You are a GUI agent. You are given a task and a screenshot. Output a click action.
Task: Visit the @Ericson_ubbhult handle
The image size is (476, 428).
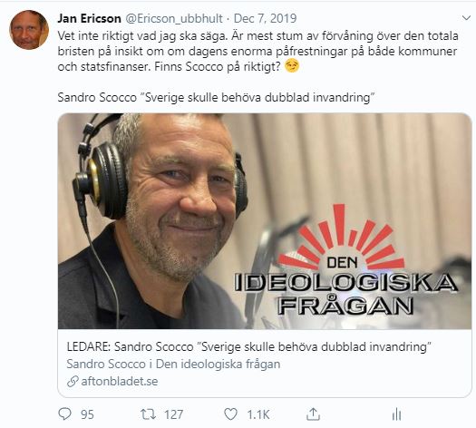(x=174, y=18)
